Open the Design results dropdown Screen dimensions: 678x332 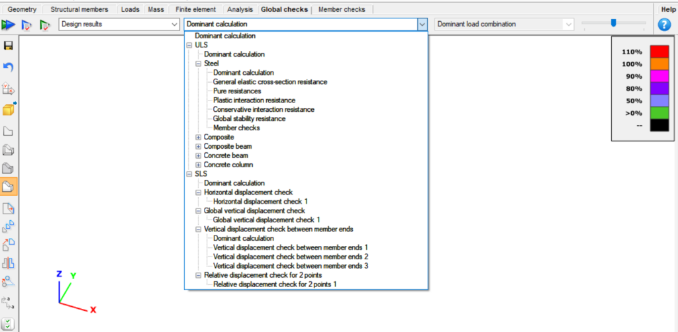(x=119, y=24)
